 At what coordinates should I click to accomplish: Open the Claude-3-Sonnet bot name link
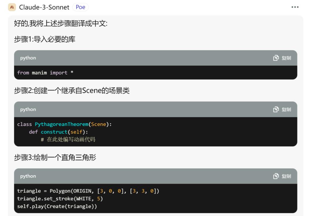(x=44, y=7)
